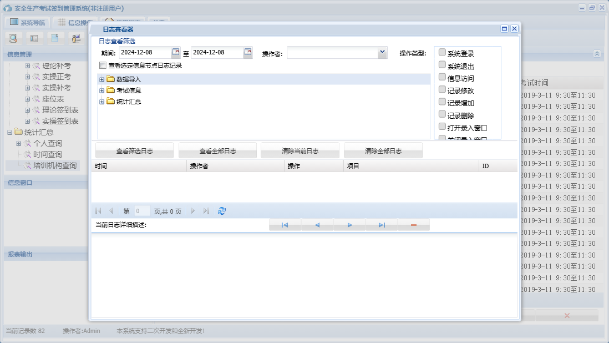Viewport: 609px width, 343px height.
Task: Check the 系统退出 operation type
Action: point(442,64)
